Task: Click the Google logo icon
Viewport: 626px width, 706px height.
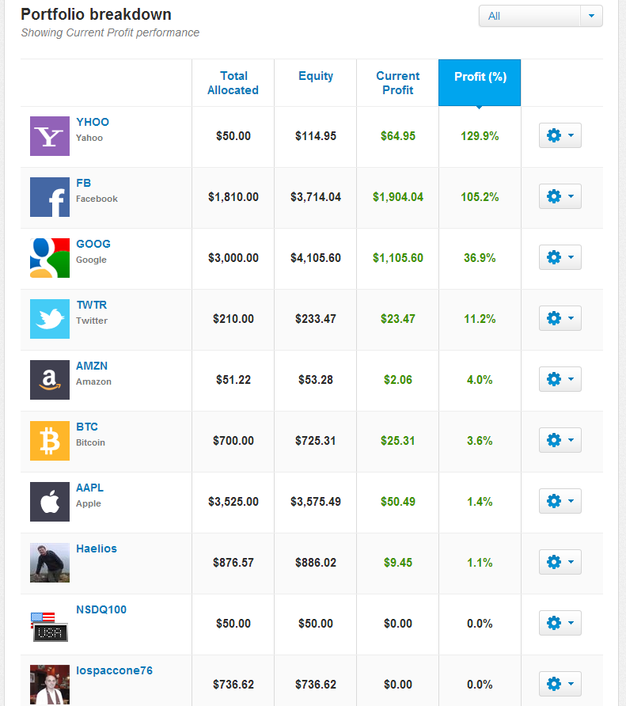Action: point(50,258)
